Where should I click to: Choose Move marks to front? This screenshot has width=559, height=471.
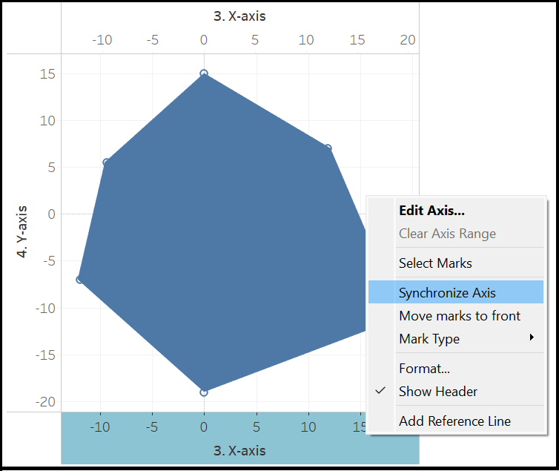(x=460, y=316)
